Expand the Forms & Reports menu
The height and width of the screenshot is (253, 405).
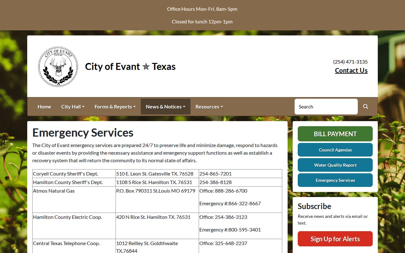[x=115, y=107]
